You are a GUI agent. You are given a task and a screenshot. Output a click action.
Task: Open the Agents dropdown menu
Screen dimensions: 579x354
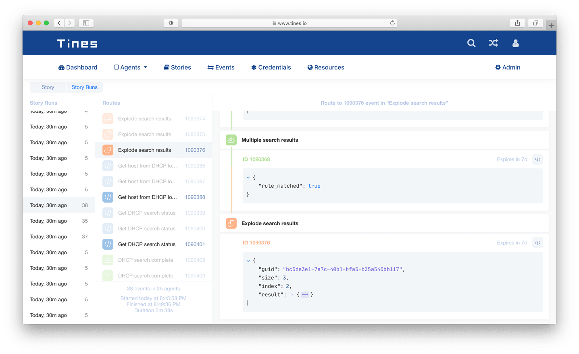click(x=130, y=68)
